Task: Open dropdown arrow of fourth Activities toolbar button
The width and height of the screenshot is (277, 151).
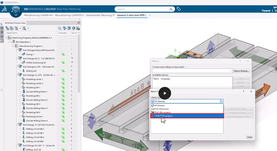Action: [x=28, y=28]
